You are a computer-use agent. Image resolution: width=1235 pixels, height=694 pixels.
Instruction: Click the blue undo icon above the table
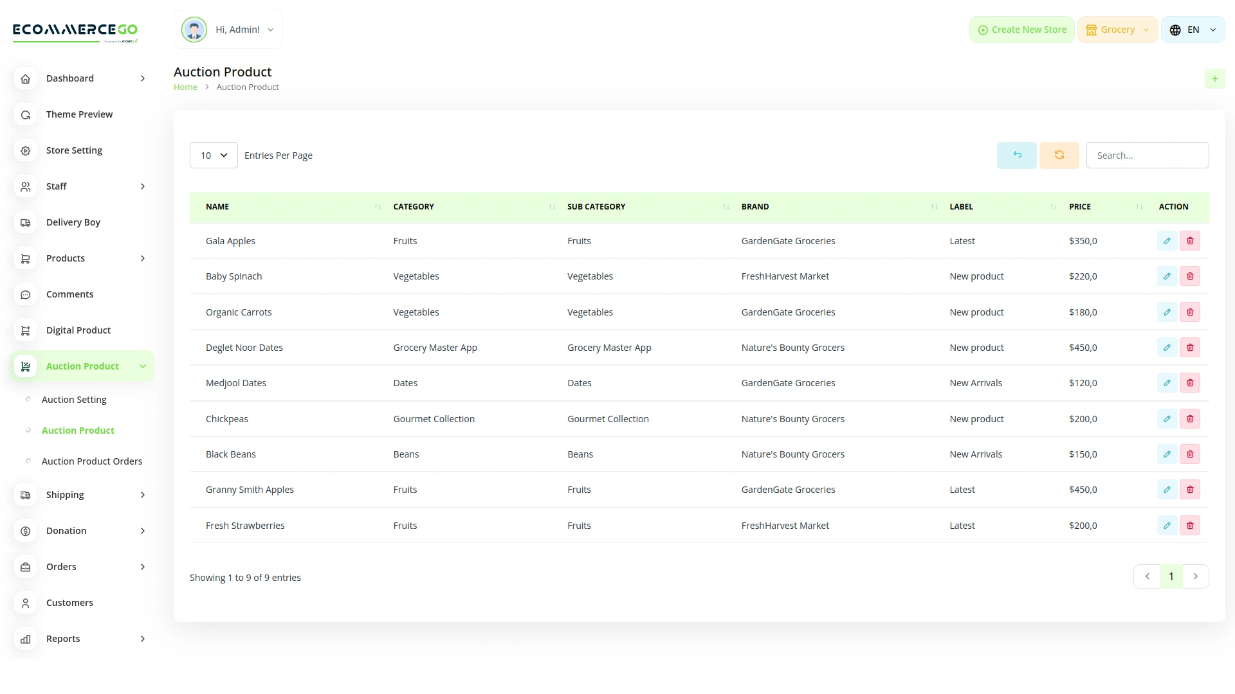point(1016,155)
